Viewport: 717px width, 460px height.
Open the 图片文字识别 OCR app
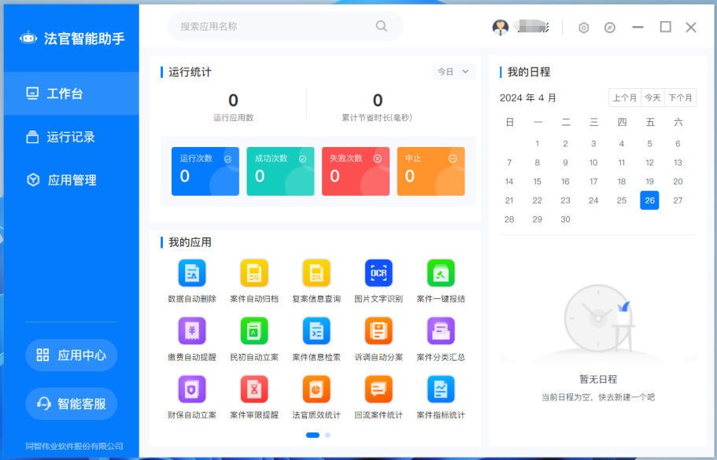379,274
